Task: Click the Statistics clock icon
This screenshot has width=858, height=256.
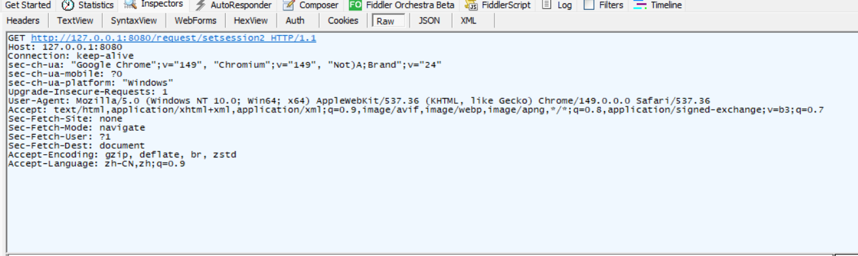Action: (68, 5)
